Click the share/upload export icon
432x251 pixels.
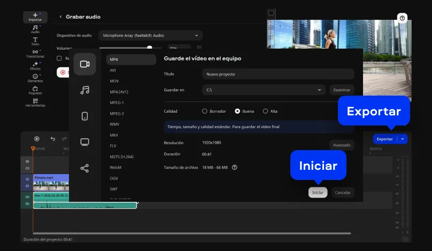pyautogui.click(x=84, y=168)
